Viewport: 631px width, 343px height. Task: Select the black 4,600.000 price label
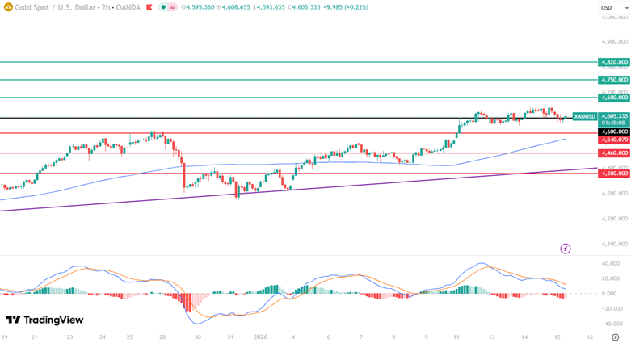pyautogui.click(x=614, y=132)
